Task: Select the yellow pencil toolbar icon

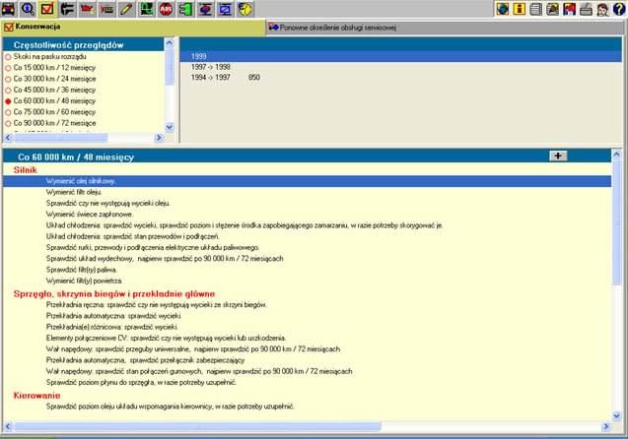Action: pos(126,9)
